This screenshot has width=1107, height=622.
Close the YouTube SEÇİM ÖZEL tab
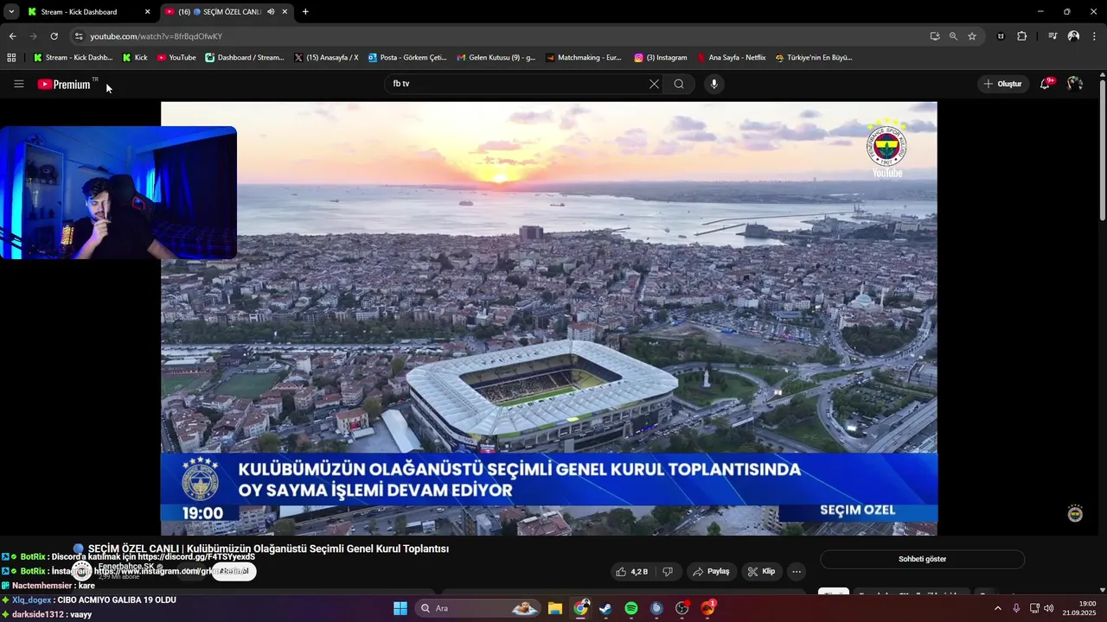tap(285, 12)
